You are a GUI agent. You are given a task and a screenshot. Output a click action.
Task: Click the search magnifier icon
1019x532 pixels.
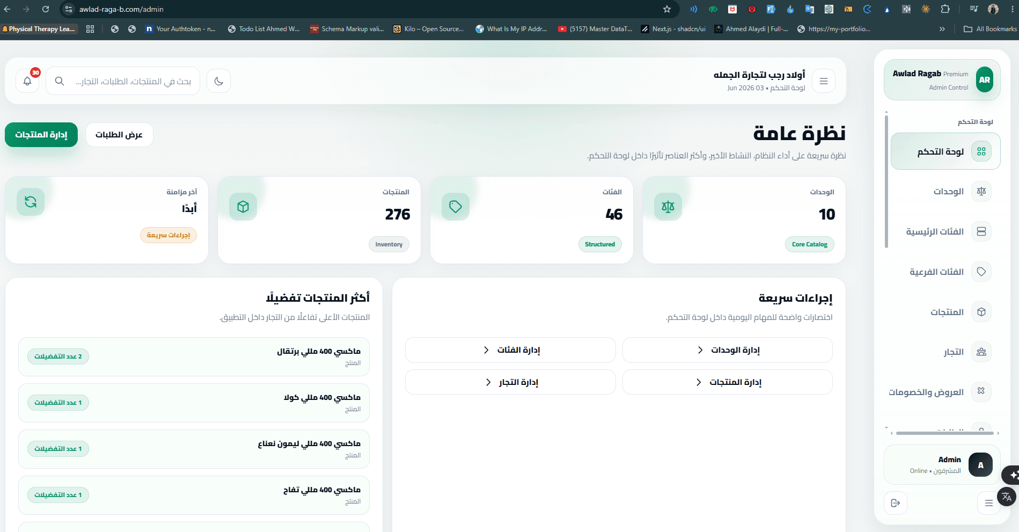pos(60,81)
